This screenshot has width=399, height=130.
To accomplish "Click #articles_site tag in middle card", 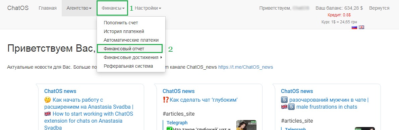I will click(178, 114).
